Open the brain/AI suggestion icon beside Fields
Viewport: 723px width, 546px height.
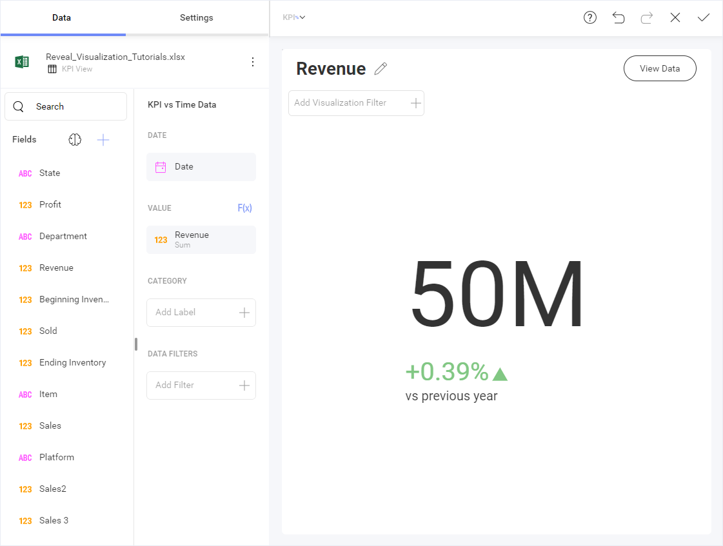coord(75,139)
